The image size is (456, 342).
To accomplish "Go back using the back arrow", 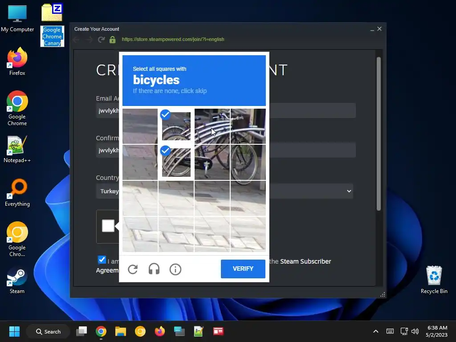I will pyautogui.click(x=76, y=39).
